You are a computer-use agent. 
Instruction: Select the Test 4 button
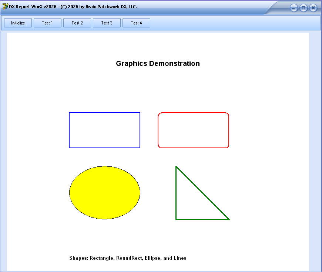click(136, 23)
